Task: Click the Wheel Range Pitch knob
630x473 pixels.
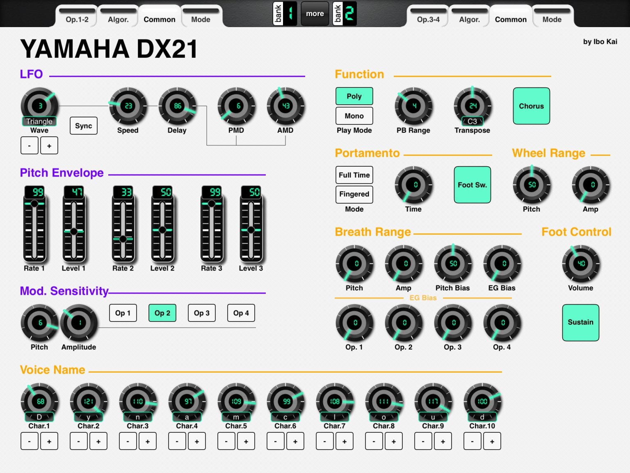Action: coord(532,185)
